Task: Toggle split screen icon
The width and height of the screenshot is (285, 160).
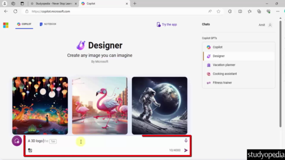Action: pyautogui.click(x=240, y=11)
